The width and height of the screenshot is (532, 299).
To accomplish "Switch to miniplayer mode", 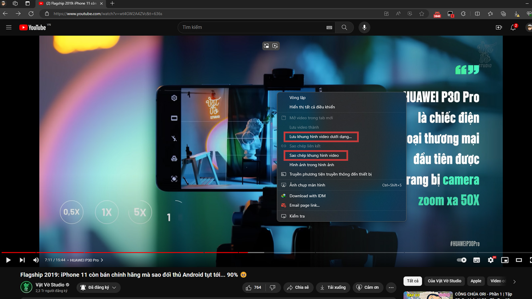I will tap(505, 260).
